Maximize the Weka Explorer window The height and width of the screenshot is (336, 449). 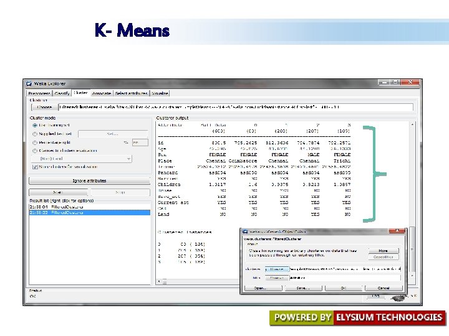pyautogui.click(x=395, y=82)
